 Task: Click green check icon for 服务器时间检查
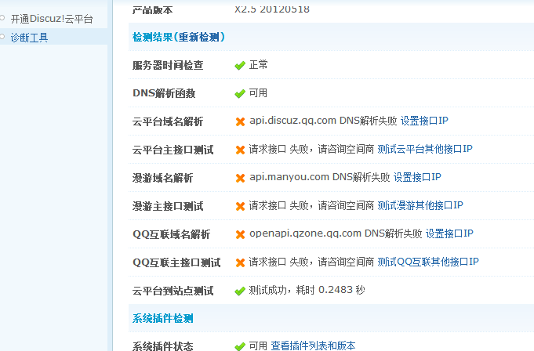[x=240, y=65]
